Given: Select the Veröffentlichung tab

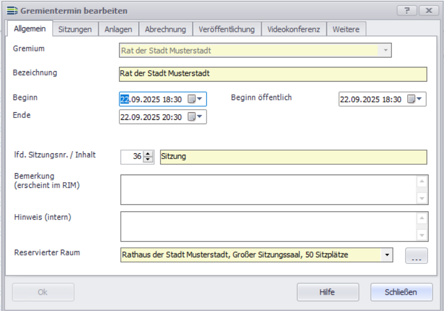Looking at the screenshot, I should point(227,29).
